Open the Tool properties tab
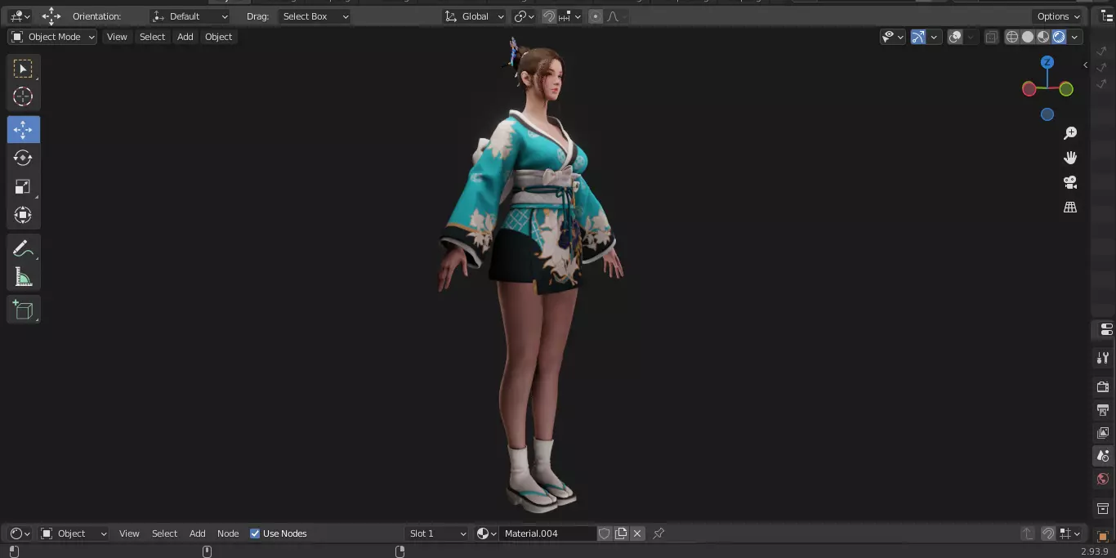This screenshot has height=558, width=1116. pos(1103,358)
